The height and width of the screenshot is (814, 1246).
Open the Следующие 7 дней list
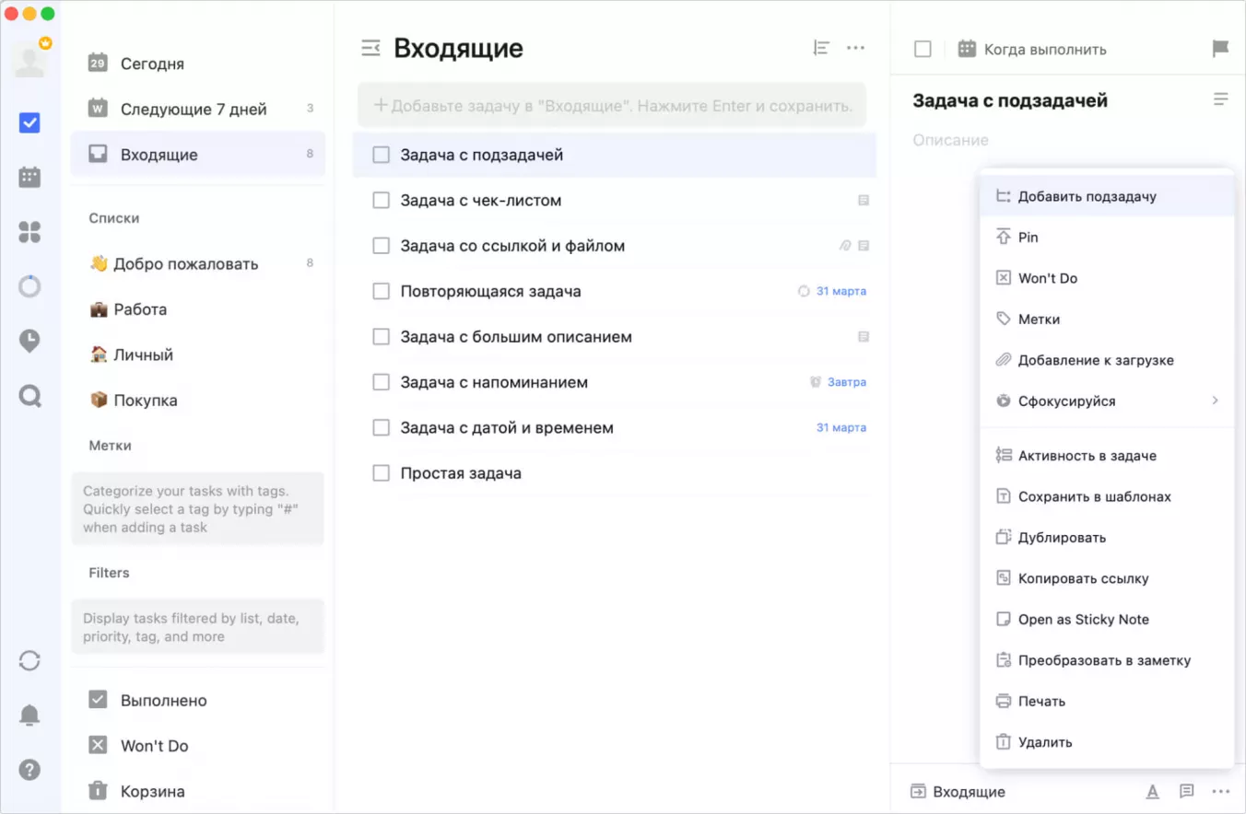click(x=198, y=109)
